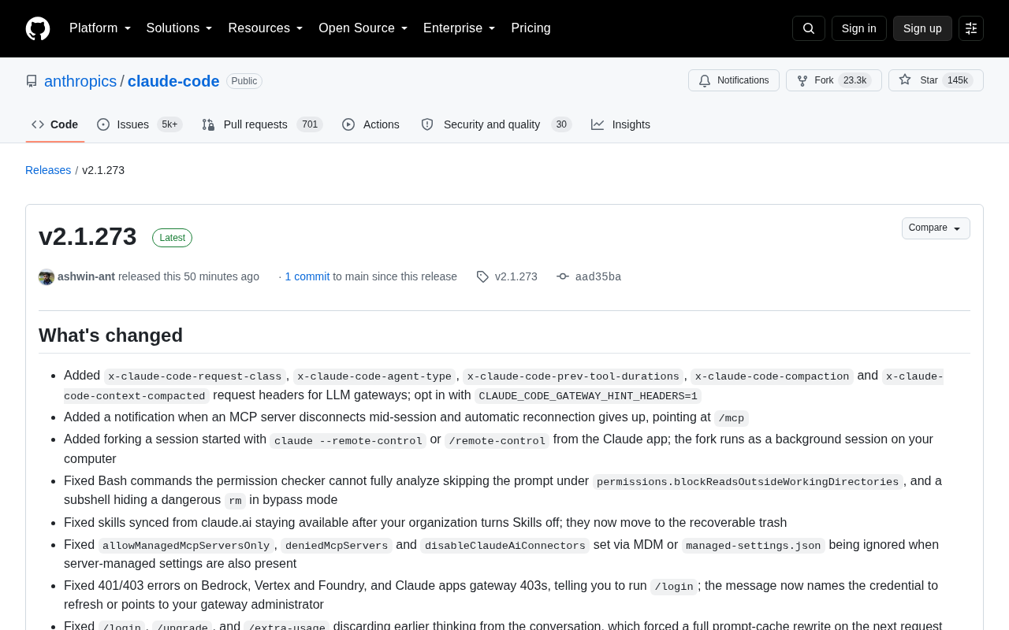Expand the Platform menu

click(100, 28)
